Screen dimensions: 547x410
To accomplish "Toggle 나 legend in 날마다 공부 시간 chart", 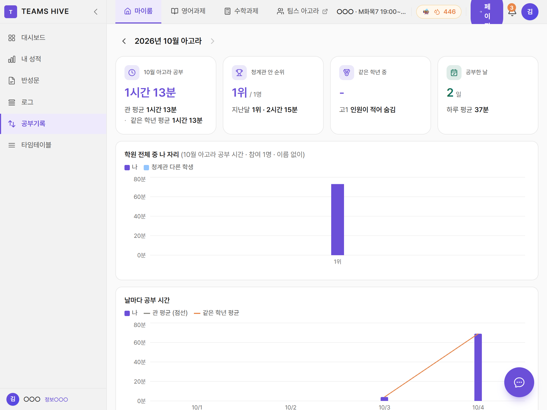I will (131, 313).
